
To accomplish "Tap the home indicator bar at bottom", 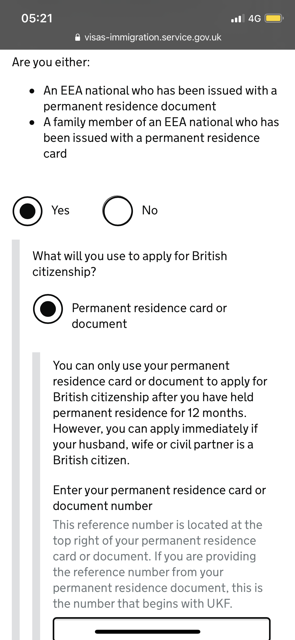I will (148, 632).
